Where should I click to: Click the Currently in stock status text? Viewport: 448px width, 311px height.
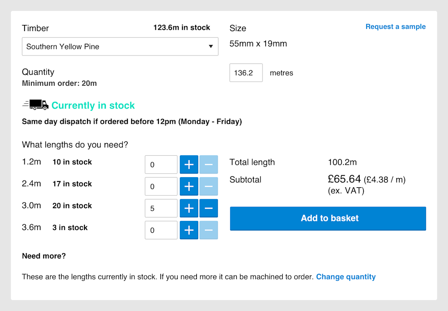93,105
